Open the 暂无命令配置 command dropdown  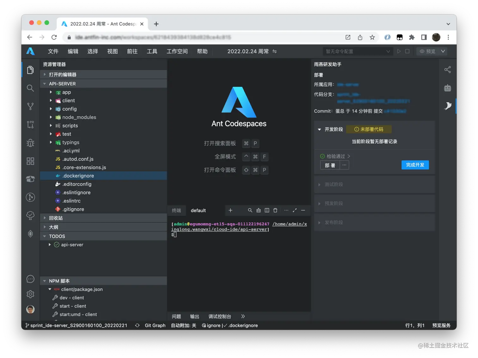coord(358,51)
